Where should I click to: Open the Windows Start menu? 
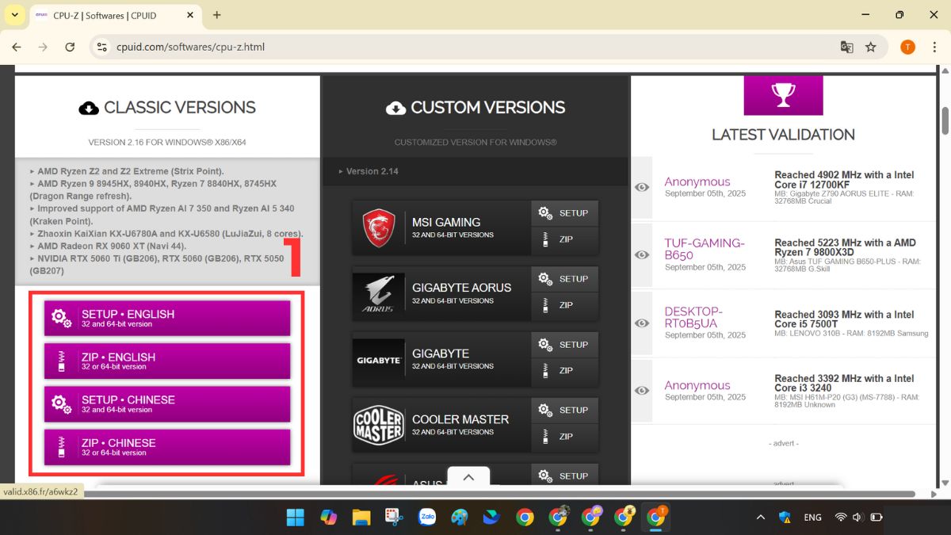[x=295, y=518]
